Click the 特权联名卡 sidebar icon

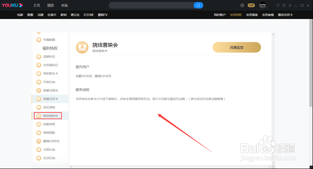coord(39,74)
